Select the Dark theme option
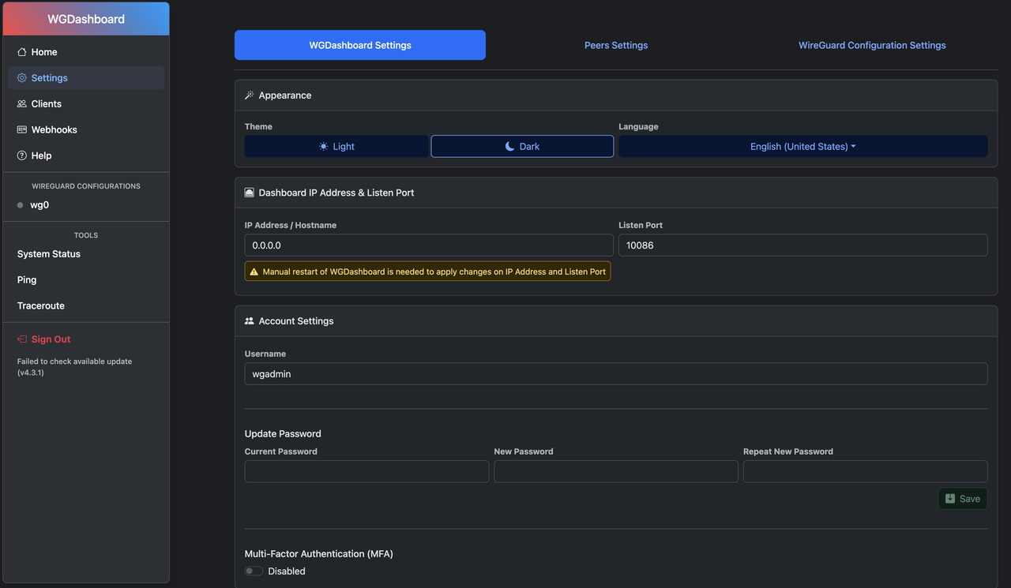The height and width of the screenshot is (588, 1011). pos(522,147)
